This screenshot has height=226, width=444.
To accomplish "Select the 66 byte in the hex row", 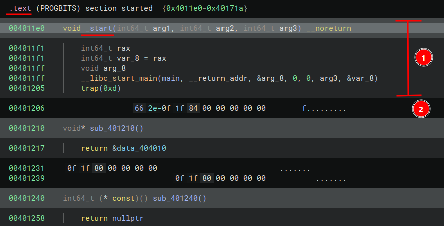I will pyautogui.click(x=139, y=108).
